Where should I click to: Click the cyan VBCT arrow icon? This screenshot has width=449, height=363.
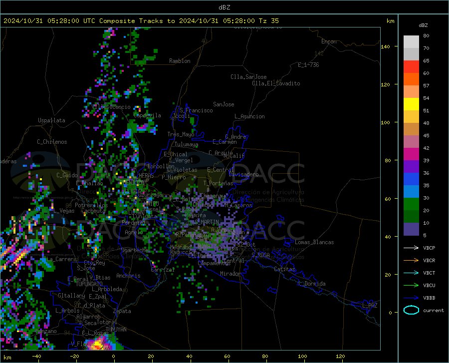tap(411, 273)
